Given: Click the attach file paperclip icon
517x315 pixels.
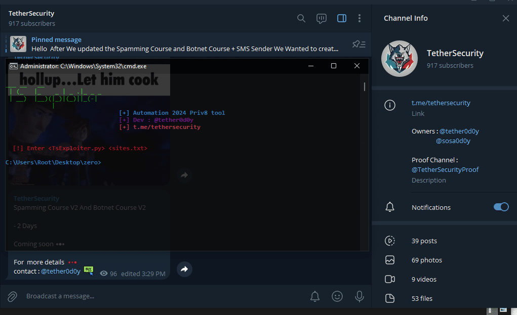Looking at the screenshot, I should point(12,296).
